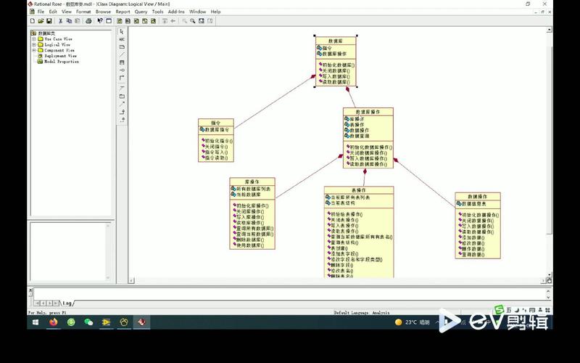Screen dimensions: 580x363
Task: Select Deployment View in browser tree
Action: [x=60, y=56]
